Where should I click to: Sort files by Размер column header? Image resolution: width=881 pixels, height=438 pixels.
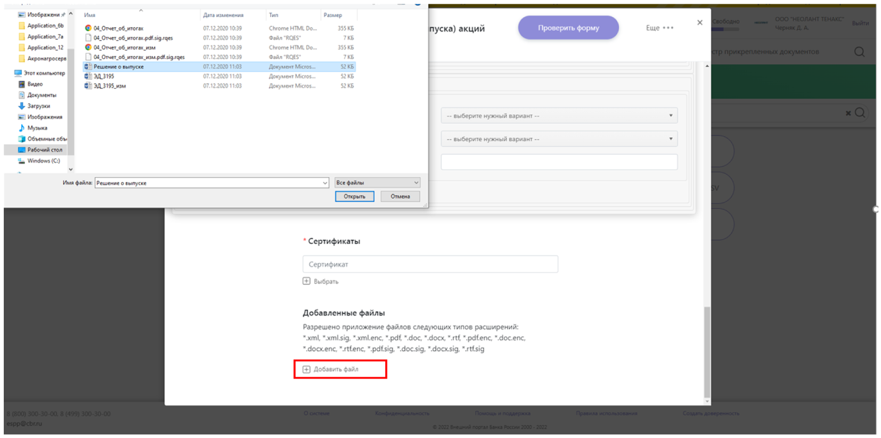coord(333,15)
